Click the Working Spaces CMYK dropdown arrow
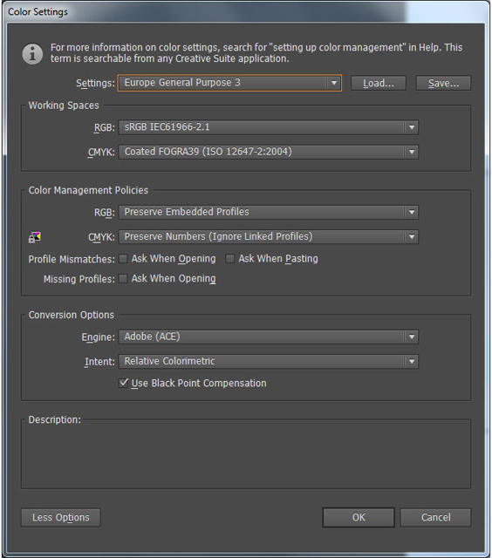Viewport: 492px width, 558px height. point(412,152)
